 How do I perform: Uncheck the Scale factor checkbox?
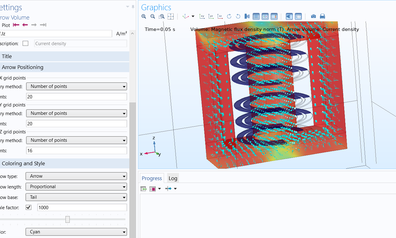point(29,207)
